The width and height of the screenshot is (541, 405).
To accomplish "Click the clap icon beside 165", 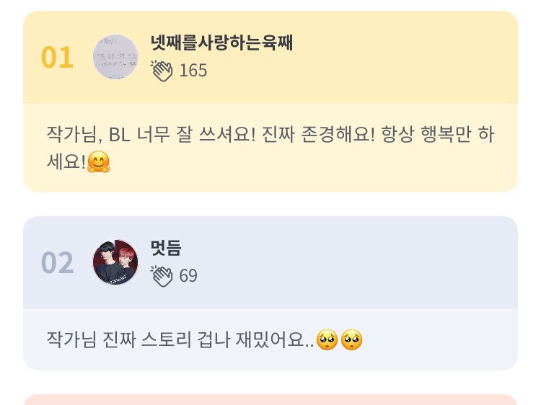I will (162, 71).
